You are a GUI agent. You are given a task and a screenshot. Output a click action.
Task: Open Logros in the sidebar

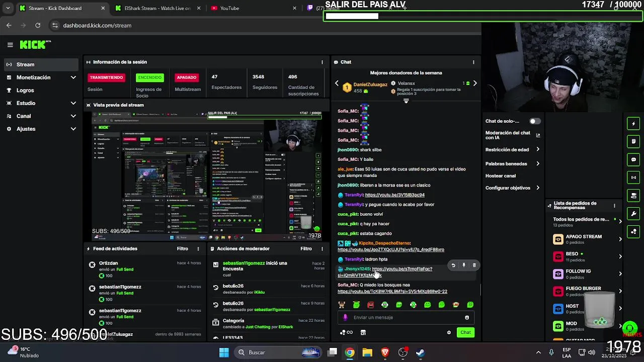[x=41, y=90]
